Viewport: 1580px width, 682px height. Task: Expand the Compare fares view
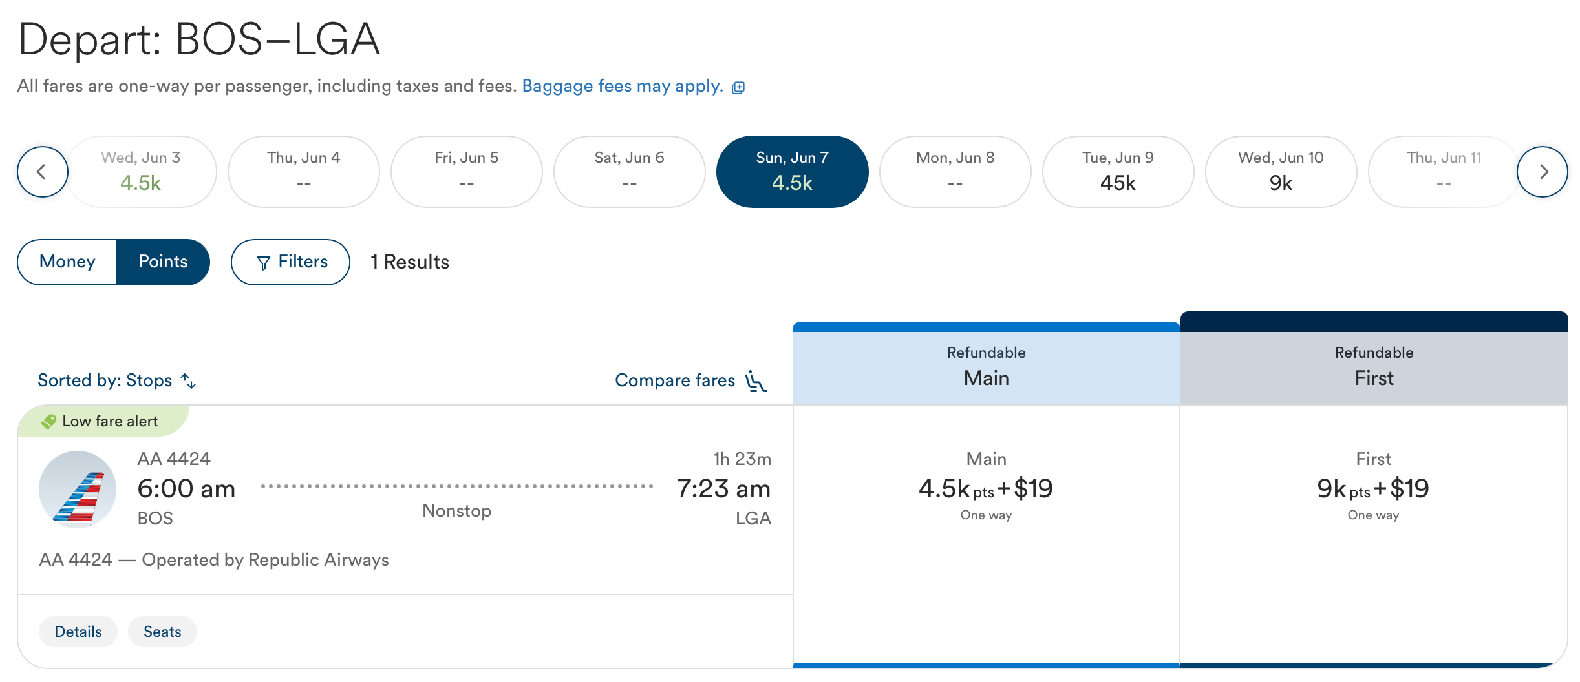coord(676,380)
